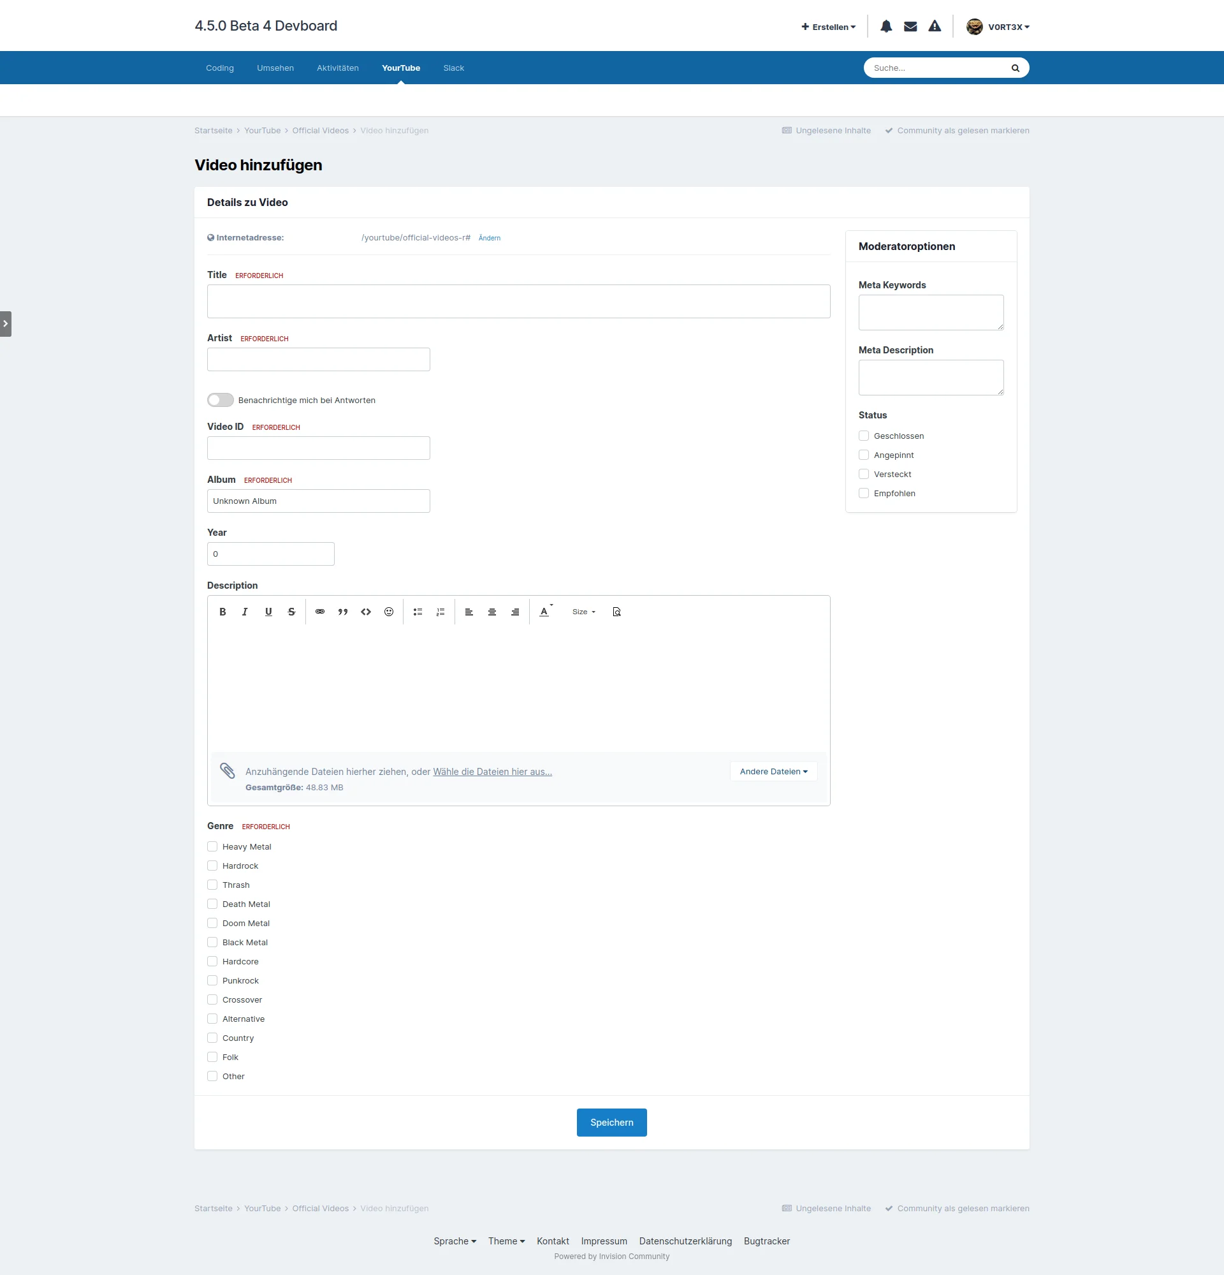
Task: Open the emoji picker icon
Action: click(x=389, y=612)
